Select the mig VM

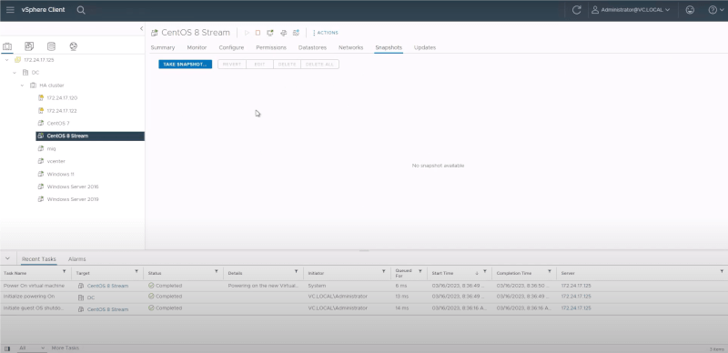pyautogui.click(x=51, y=148)
